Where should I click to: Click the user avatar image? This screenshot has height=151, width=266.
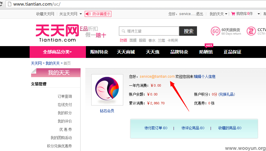tap(107, 90)
